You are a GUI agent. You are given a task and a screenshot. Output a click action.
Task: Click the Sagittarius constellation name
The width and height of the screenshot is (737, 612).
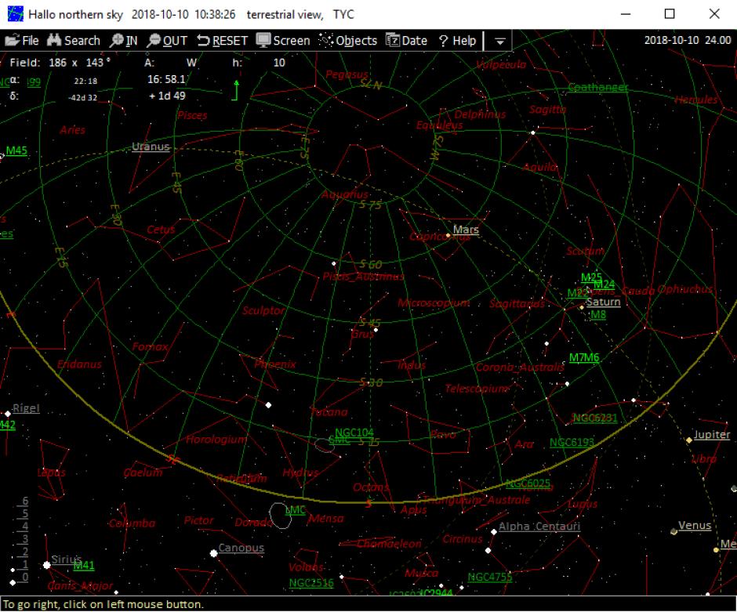click(x=517, y=304)
